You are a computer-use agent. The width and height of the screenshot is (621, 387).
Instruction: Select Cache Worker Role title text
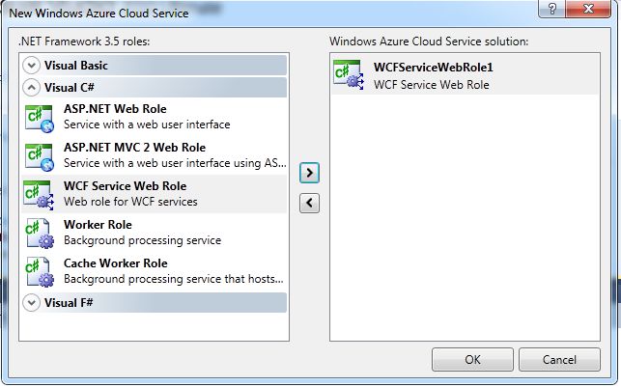point(116,263)
